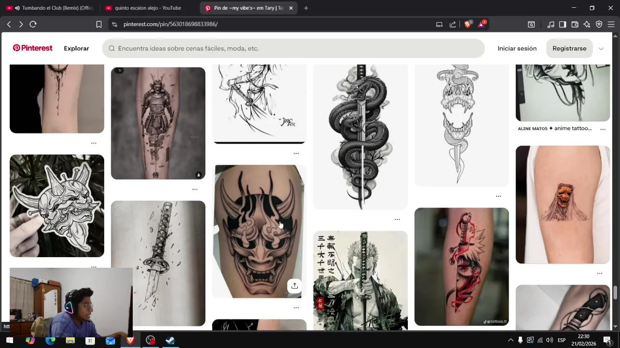The height and width of the screenshot is (348, 620).
Task: Click the page vertical scrollbar thumb
Action: pyautogui.click(x=615, y=293)
